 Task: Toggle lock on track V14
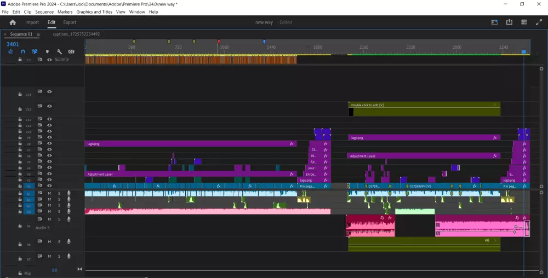pos(20,94)
